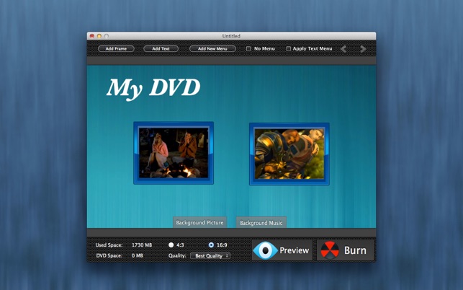Zoom the Untitled window with the green button
The height and width of the screenshot is (290, 463).
point(107,36)
